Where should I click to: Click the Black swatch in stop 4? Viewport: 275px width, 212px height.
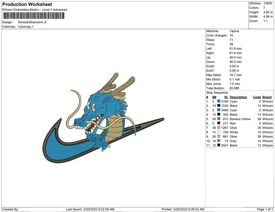coord(219,114)
